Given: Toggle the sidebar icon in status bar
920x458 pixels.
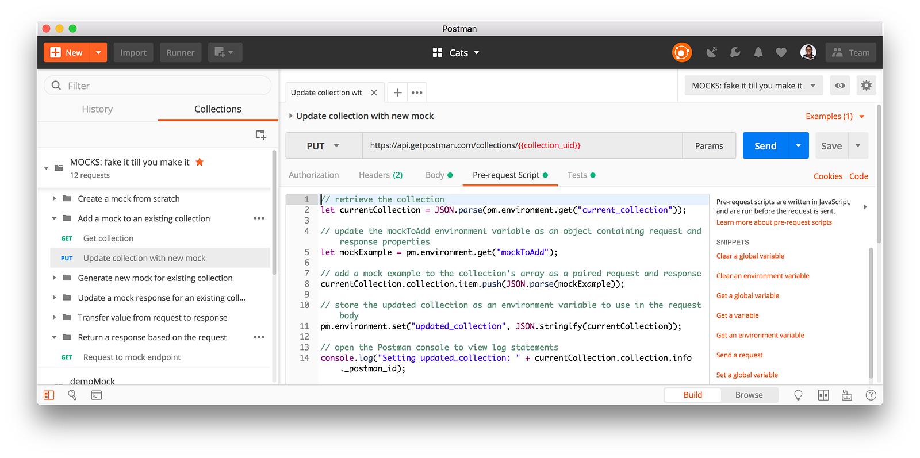Looking at the screenshot, I should pyautogui.click(x=49, y=395).
